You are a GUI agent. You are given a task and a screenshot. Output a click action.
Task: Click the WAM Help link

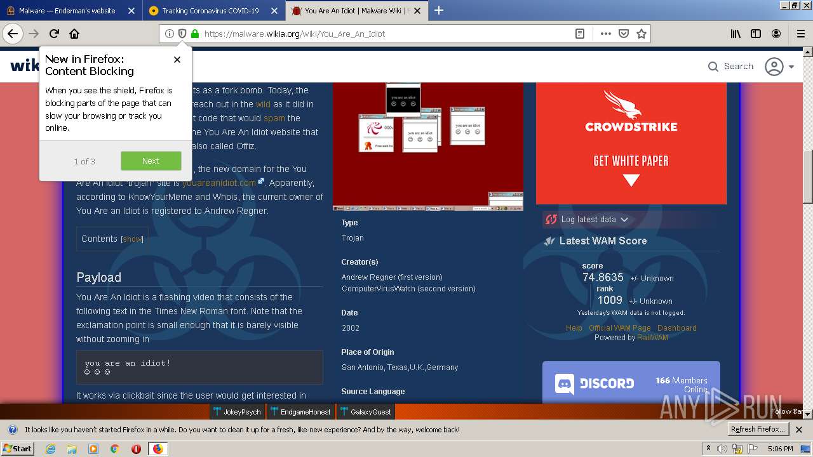point(574,328)
